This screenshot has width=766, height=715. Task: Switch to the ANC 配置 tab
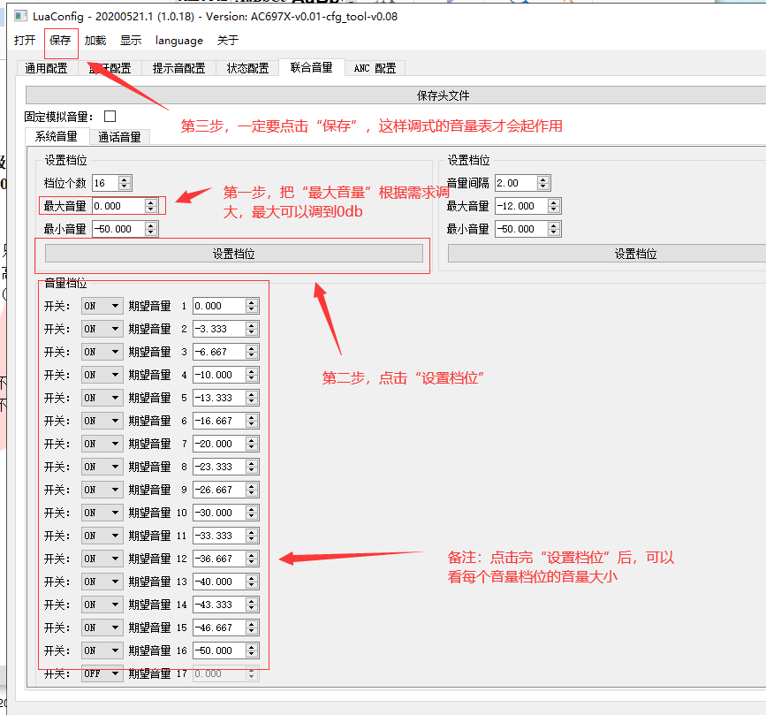click(375, 68)
